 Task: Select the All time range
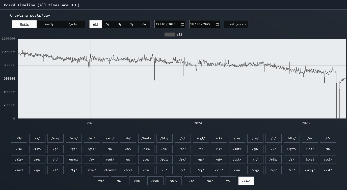(96, 24)
